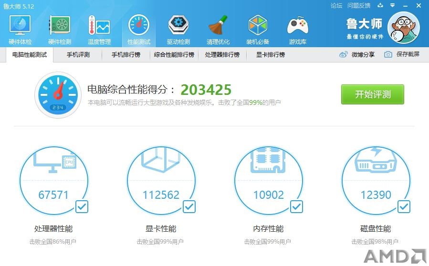Screen dimensions: 429x266
Task: Click 击败全国86%用户 text
Action: click(x=53, y=242)
